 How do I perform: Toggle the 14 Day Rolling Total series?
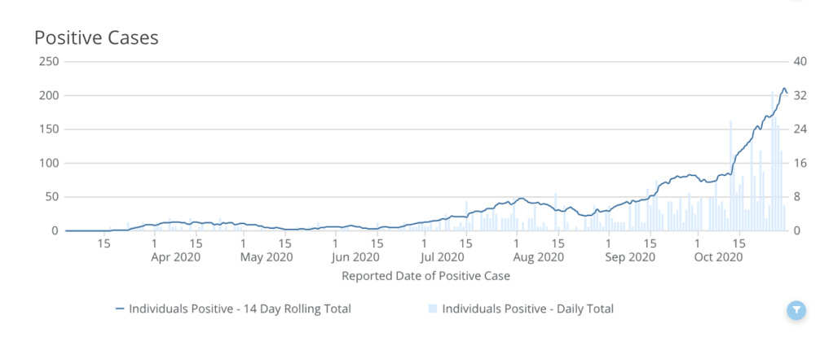[x=239, y=309]
